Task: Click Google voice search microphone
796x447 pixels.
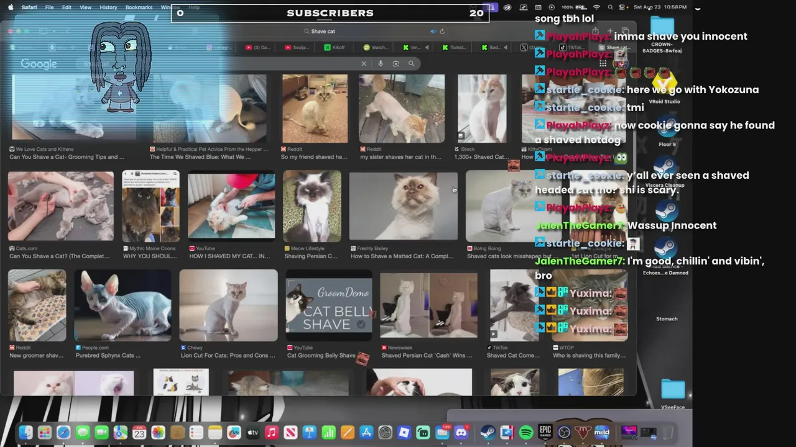Action: (x=381, y=63)
